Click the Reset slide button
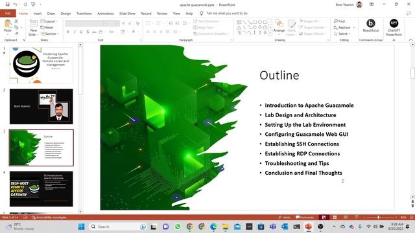 pos(47,27)
